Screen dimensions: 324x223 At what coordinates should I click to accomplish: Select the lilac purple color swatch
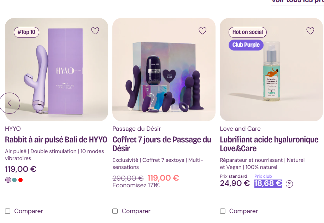(x=8, y=180)
